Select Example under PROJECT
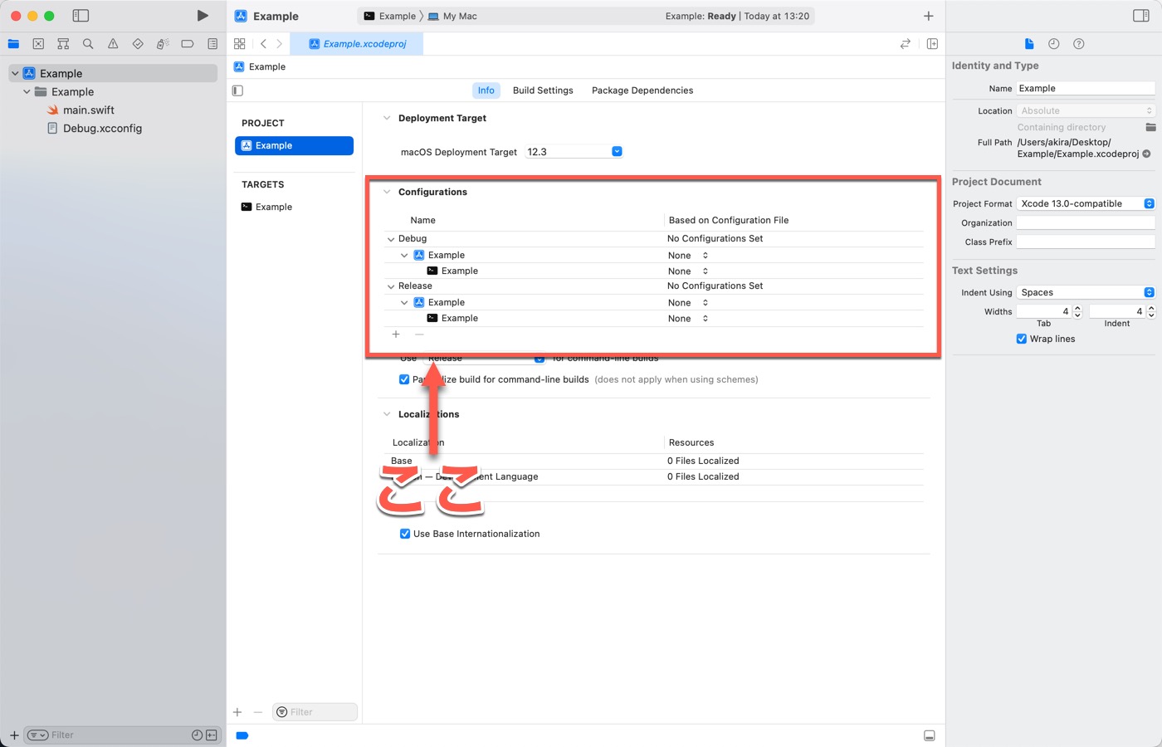1162x747 pixels. pyautogui.click(x=294, y=145)
